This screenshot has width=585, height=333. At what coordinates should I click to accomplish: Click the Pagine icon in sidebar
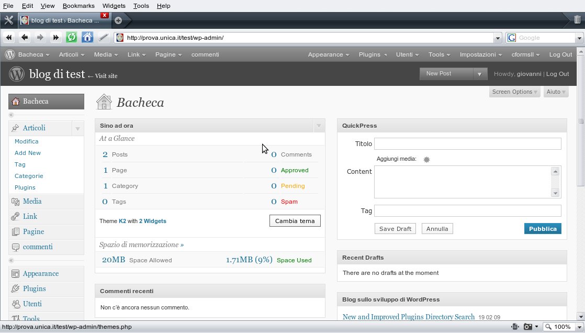coord(15,232)
